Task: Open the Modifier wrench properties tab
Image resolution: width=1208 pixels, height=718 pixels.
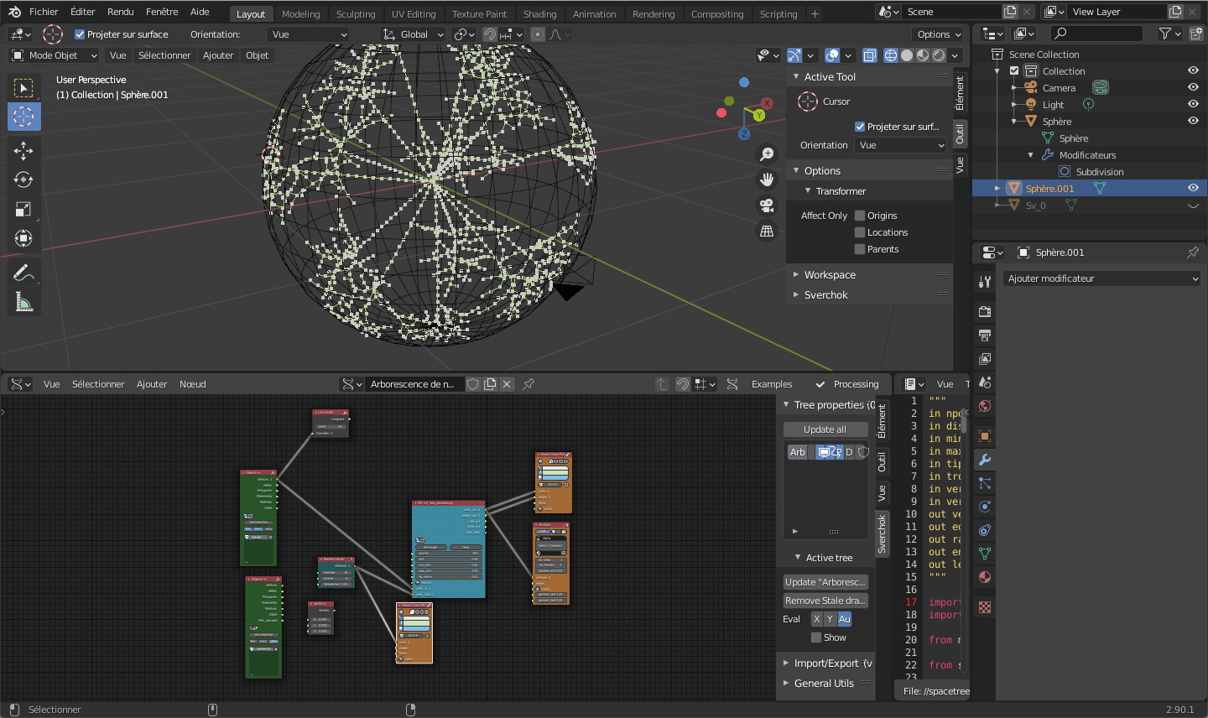Action: click(985, 460)
